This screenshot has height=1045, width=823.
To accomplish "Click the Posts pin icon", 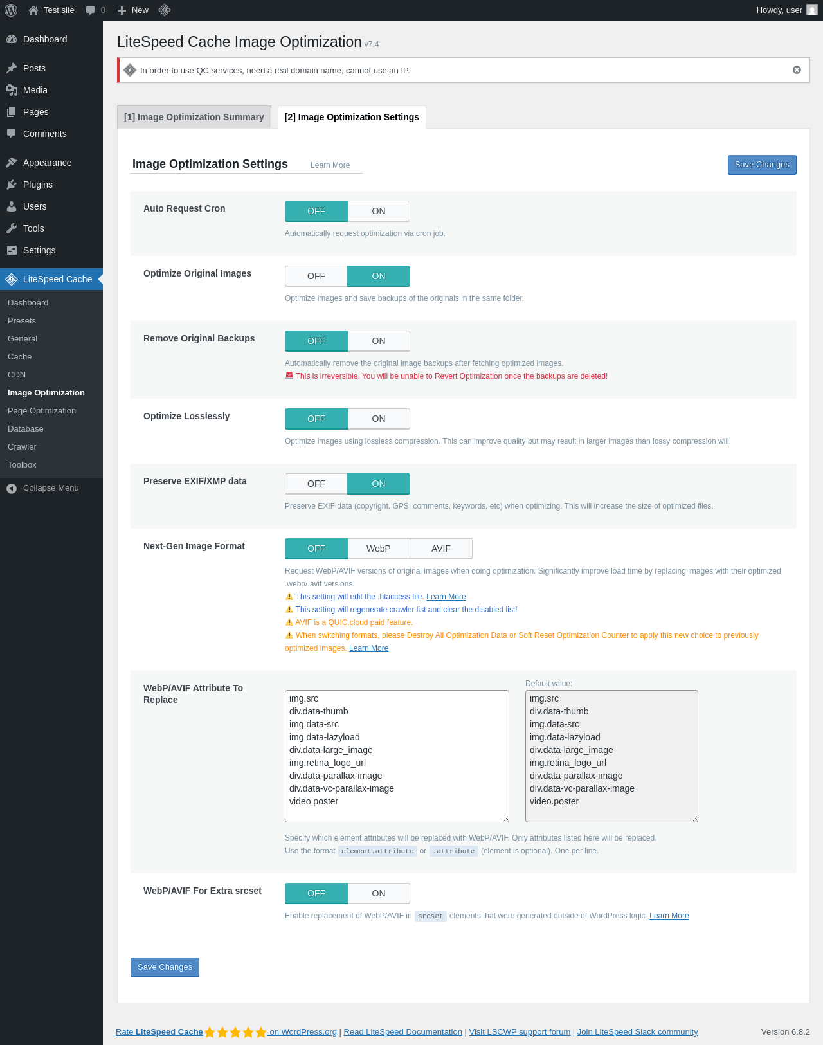I will [12, 68].
